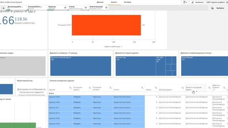Select the Сделка 243 cell
Image resolution: width=228 pixels, height=128 pixels.
click(x=61, y=109)
